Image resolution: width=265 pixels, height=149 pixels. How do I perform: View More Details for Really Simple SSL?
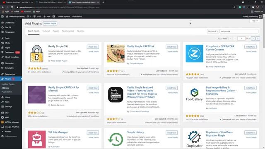pyautogui.click(x=94, y=51)
